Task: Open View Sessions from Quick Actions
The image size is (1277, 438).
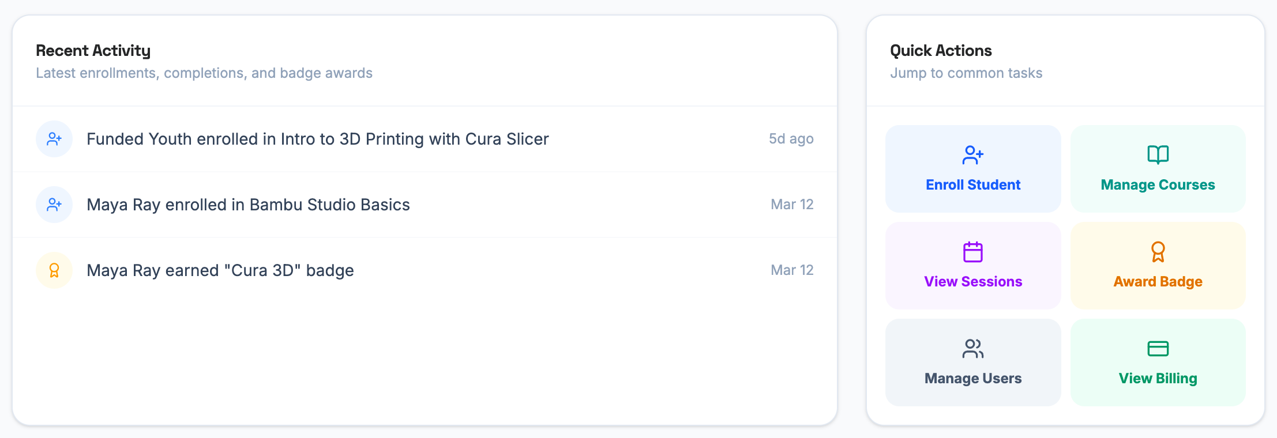Action: (972, 266)
